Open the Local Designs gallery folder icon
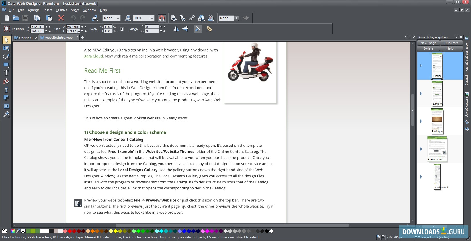 (x=467, y=38)
